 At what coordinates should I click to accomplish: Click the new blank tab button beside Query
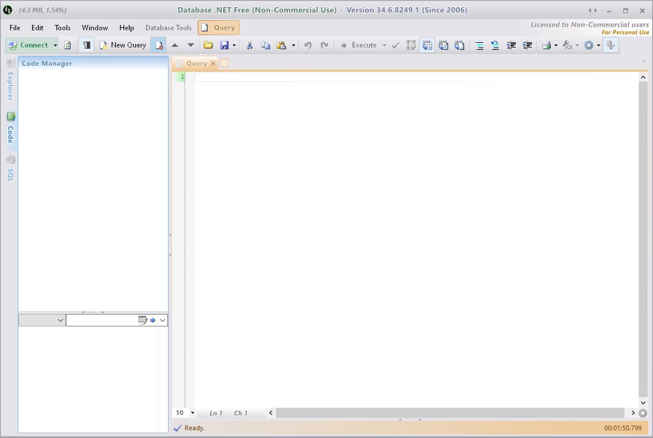pyautogui.click(x=224, y=64)
